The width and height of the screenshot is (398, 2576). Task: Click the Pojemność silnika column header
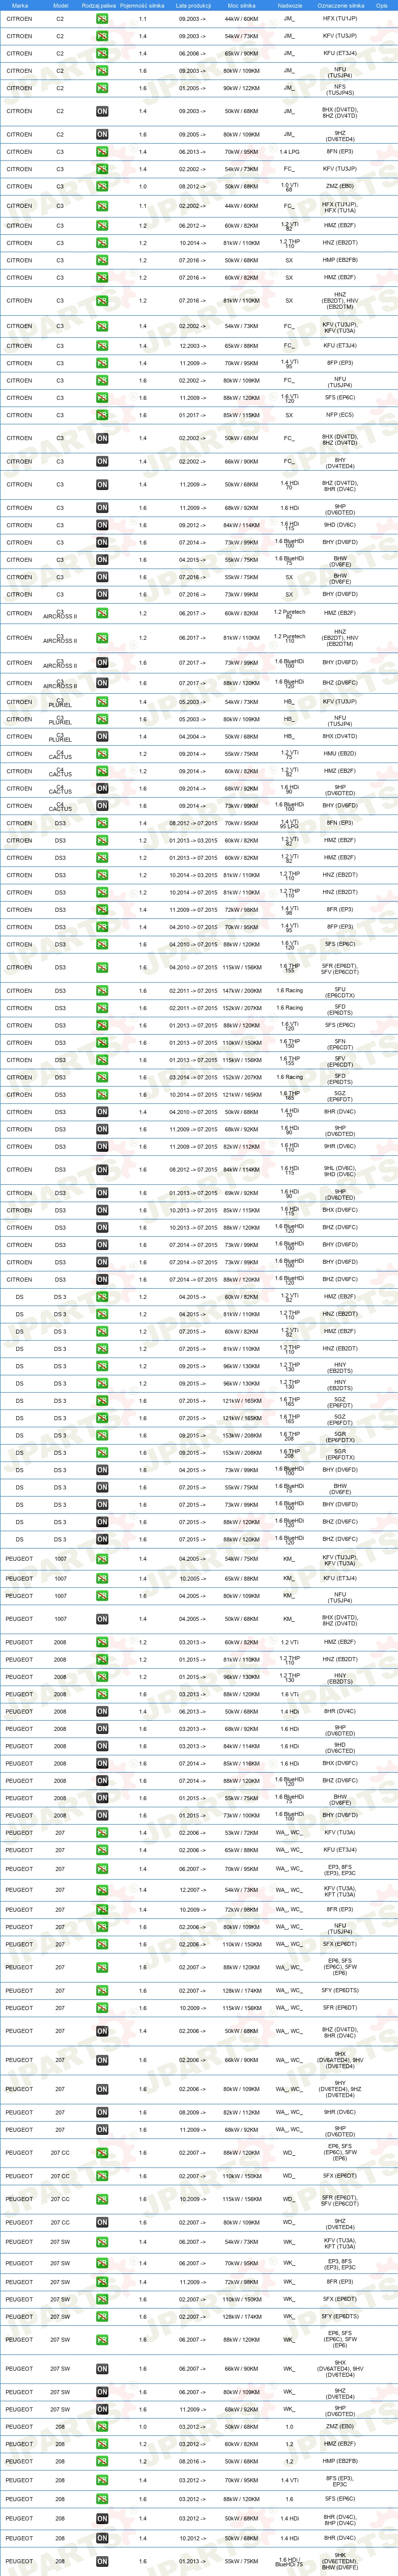click(142, 5)
